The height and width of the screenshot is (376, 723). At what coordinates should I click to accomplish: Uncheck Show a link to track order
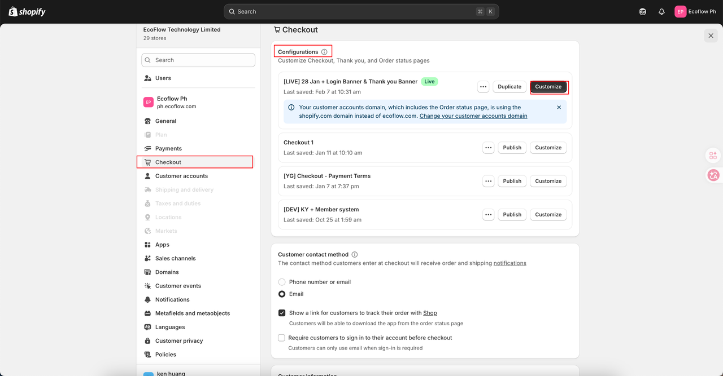pyautogui.click(x=282, y=313)
